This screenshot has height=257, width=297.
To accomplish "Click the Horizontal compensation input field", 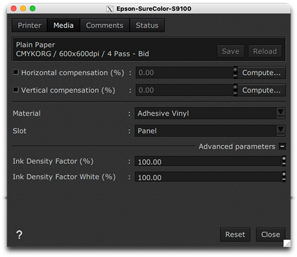I will click(184, 72).
